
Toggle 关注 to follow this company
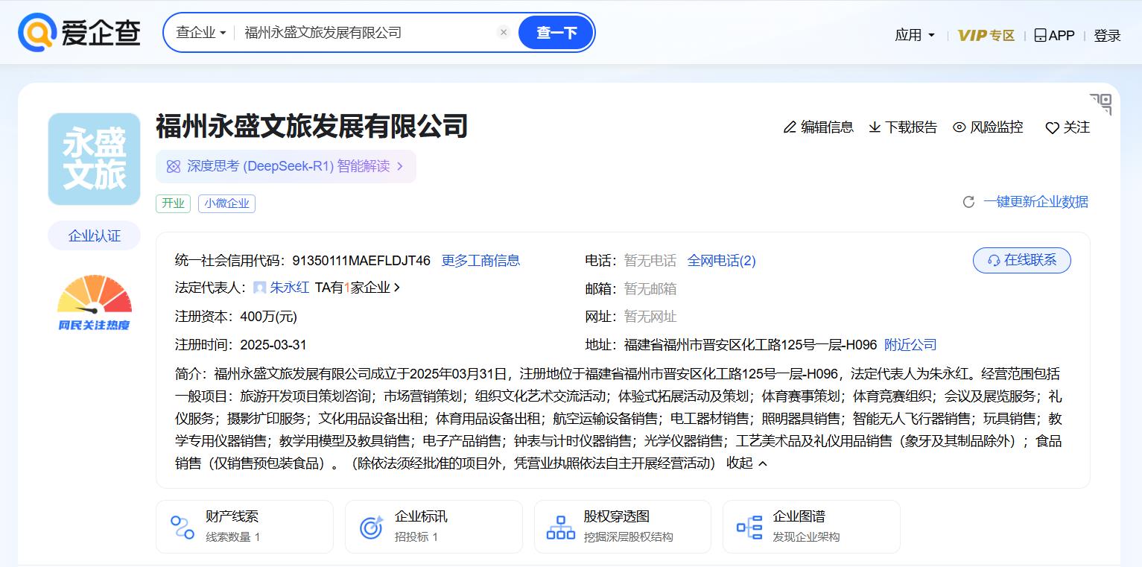(1068, 127)
